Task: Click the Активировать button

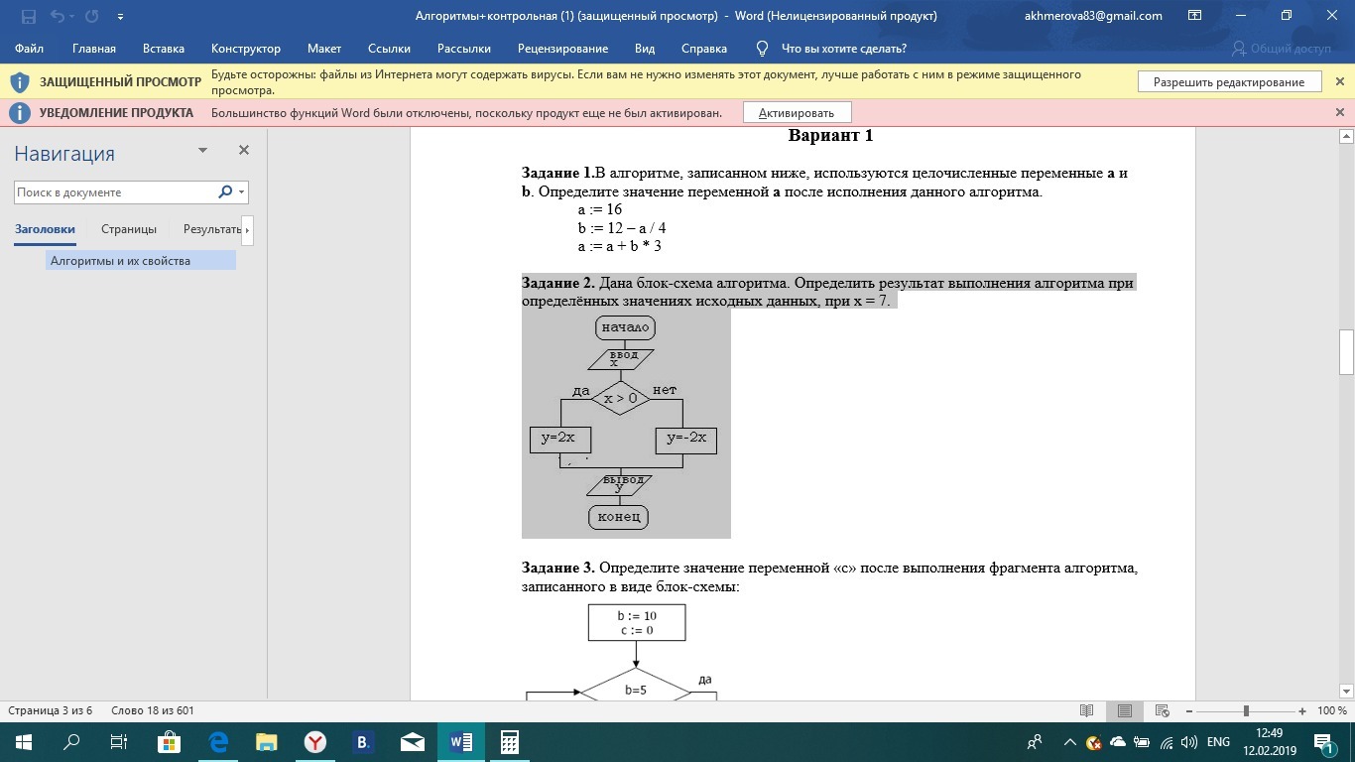Action: [798, 113]
